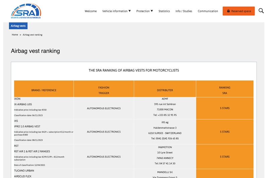Image resolution: width=268 pixels, height=178 pixels.
Task: Click the TUCANO URBAN brand name
Action: point(24,171)
